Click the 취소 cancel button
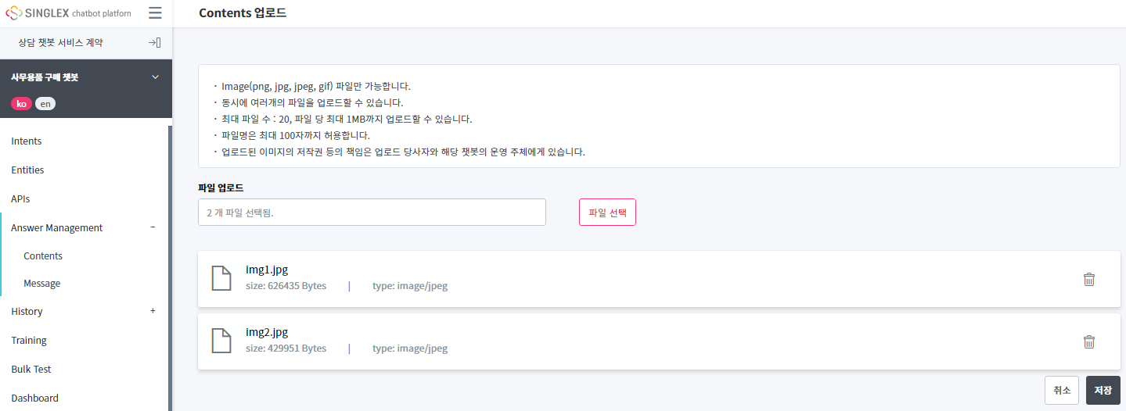The height and width of the screenshot is (411, 1126). click(x=1061, y=390)
